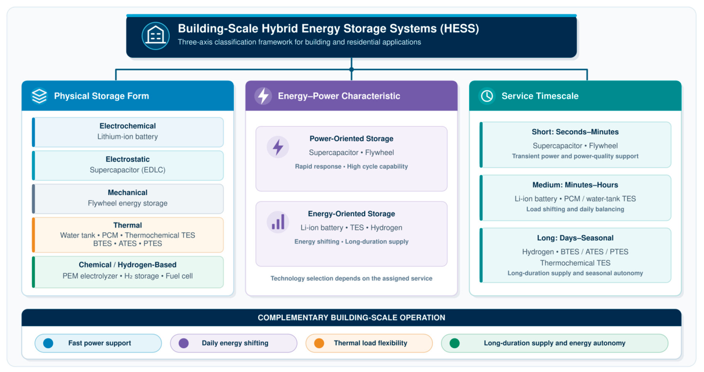This screenshot has height=372, width=704.
Task: Select the stacked layers icon beside Physical Storage Form
Action: coord(39,96)
